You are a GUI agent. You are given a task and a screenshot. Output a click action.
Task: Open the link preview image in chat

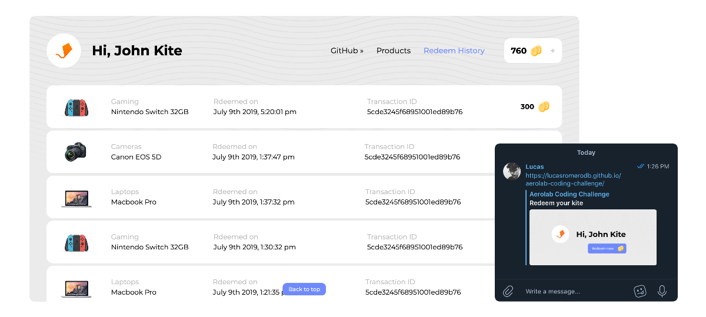593,237
